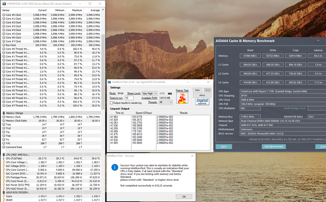The image size is (326, 202).
Task: Click the CPU [#0]: AMD Ryzen section icon
Action: tap(4, 155)
